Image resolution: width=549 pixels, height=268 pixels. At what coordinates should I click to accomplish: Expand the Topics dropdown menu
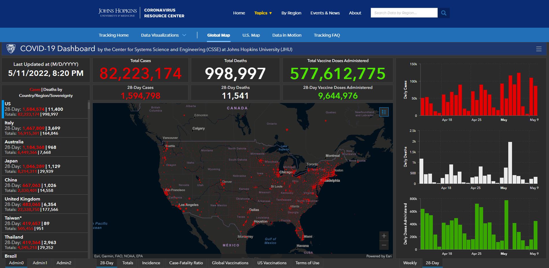pyautogui.click(x=263, y=13)
